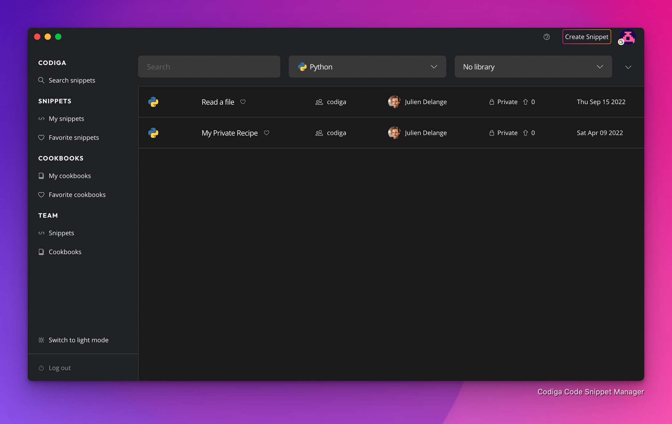Image resolution: width=672 pixels, height=424 pixels.
Task: Click Log out button
Action: (59, 368)
